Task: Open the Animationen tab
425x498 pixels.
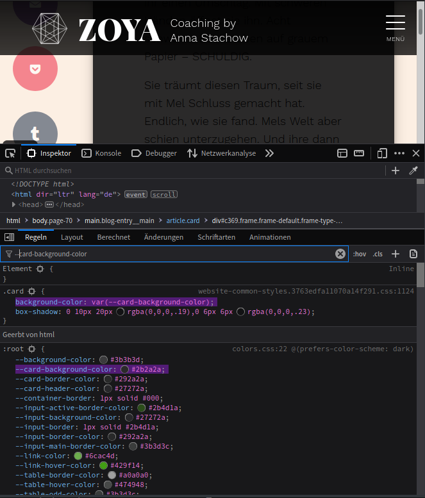Action: click(270, 237)
